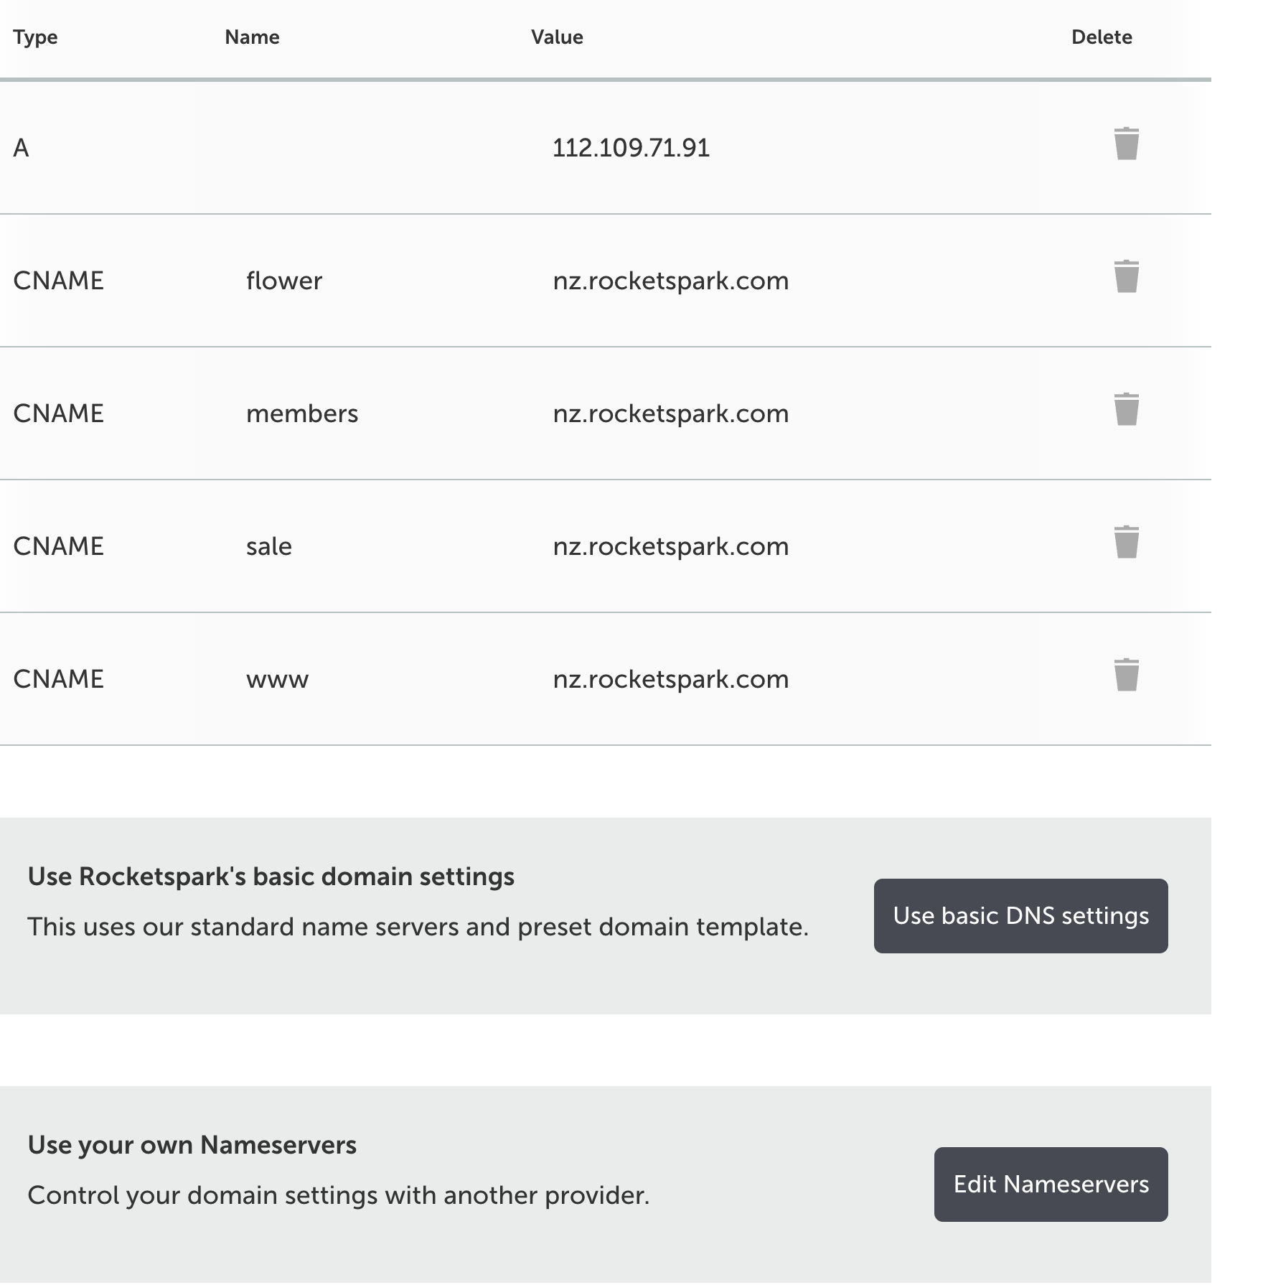Image resolution: width=1263 pixels, height=1285 pixels.
Task: Click Use basic DNS settings button
Action: 1020,916
